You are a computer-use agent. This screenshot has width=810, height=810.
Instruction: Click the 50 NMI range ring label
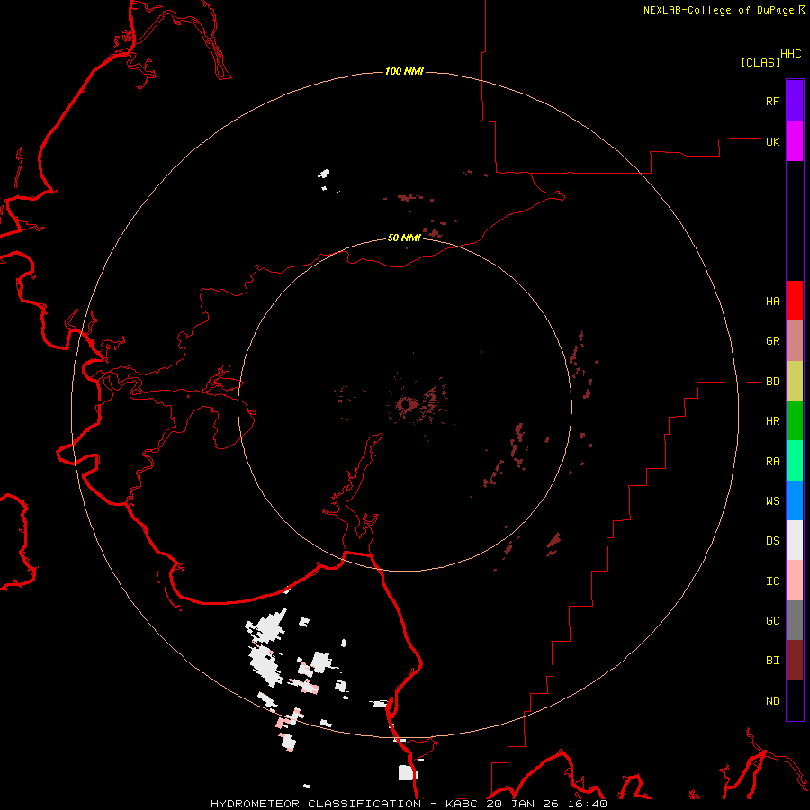coord(404,238)
